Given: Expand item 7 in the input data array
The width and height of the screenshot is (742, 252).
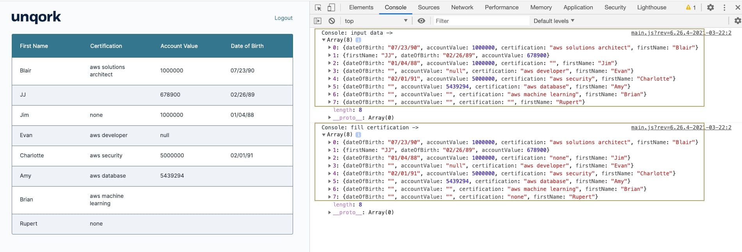Looking at the screenshot, I should click(329, 102).
